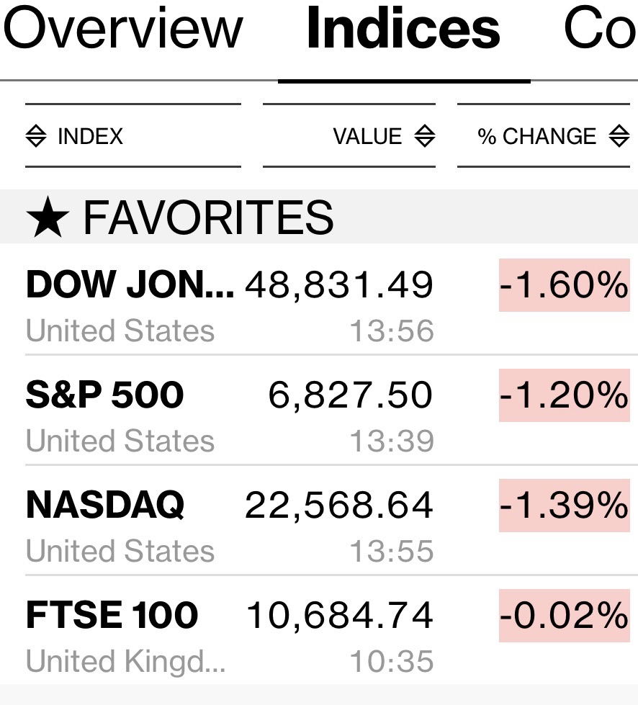
Task: Select the Indices tab
Action: click(x=403, y=29)
